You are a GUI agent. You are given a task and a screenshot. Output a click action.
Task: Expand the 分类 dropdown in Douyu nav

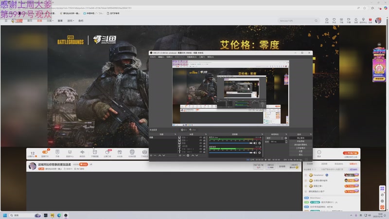click(50, 20)
